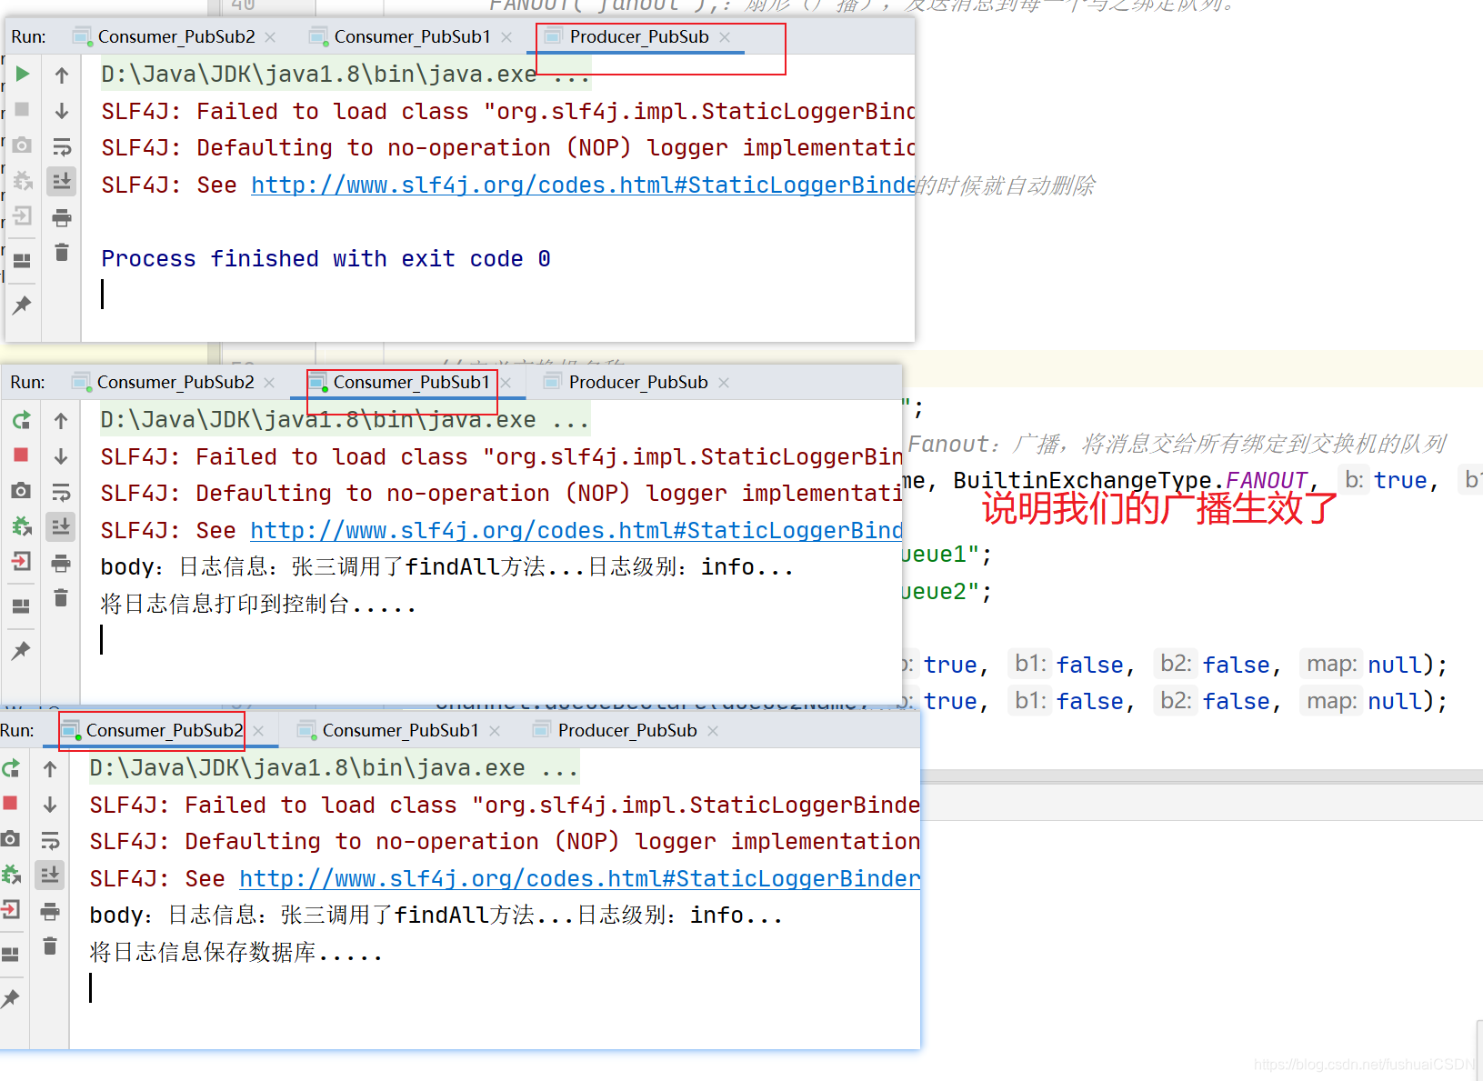
Task: Click the Exit icon in Consumer_PubSub2 panel
Action: [x=11, y=909]
